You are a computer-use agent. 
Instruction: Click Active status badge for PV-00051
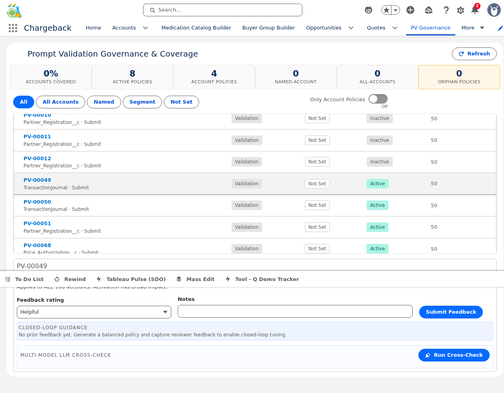click(377, 227)
